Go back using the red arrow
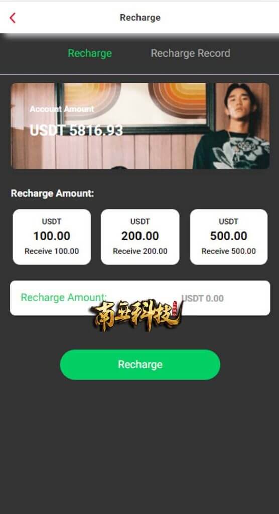The height and width of the screenshot is (514, 279). (x=13, y=18)
